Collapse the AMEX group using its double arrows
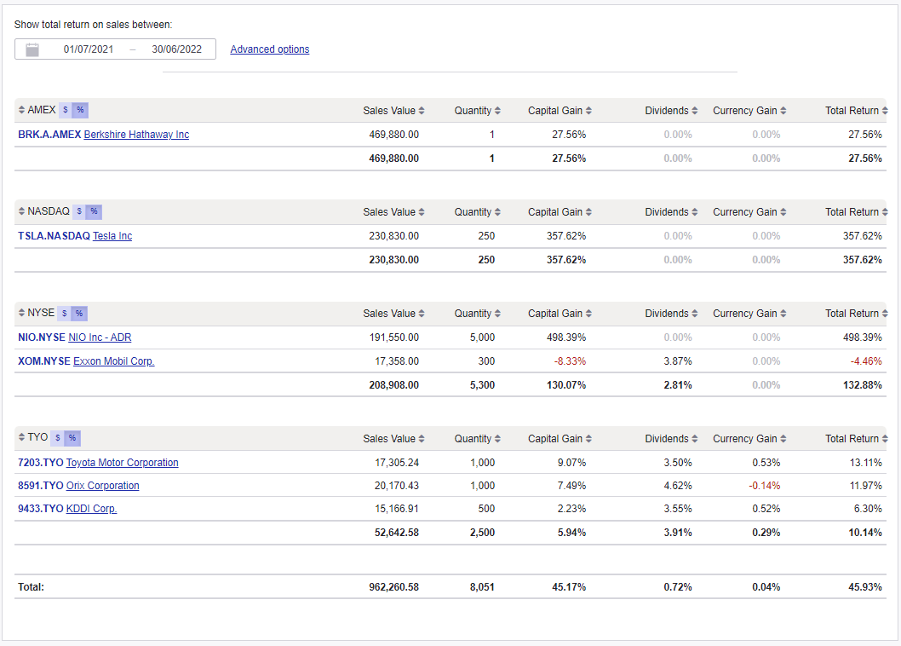Viewport: 901px width, 646px height. coord(21,110)
